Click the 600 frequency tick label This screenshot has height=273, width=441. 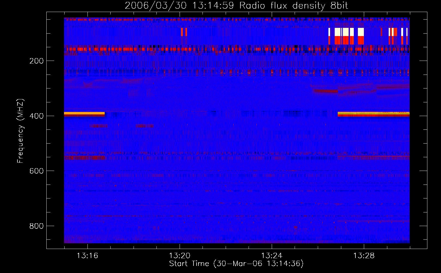(x=37, y=171)
